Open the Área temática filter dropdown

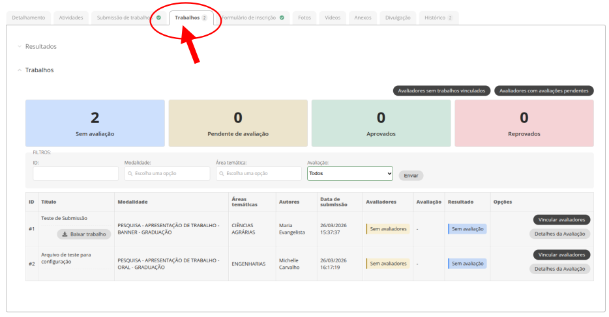(259, 174)
